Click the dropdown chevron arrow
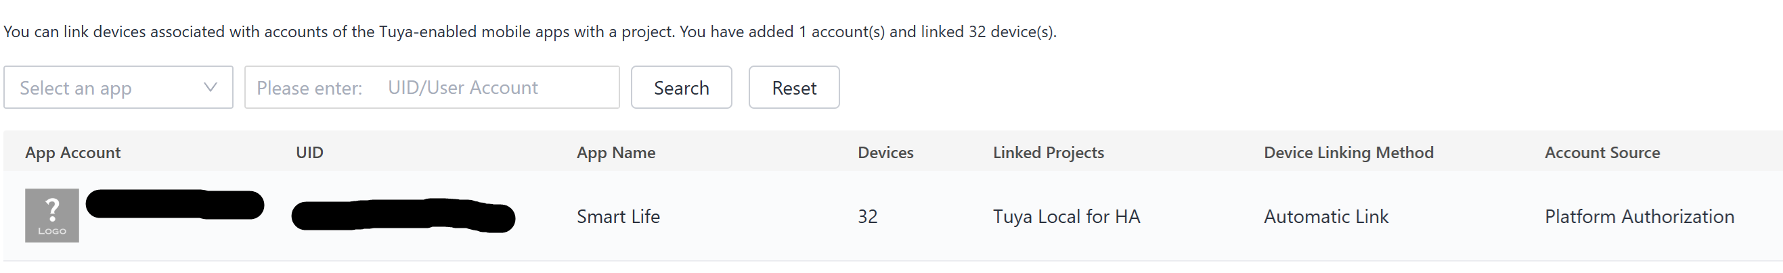Screen dimensions: 1783x273 click(x=211, y=87)
